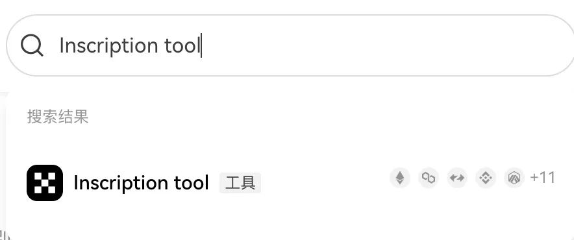Image resolution: width=574 pixels, height=240 pixels.
Task: Click the '搜索结果' section heading
Action: (x=58, y=117)
